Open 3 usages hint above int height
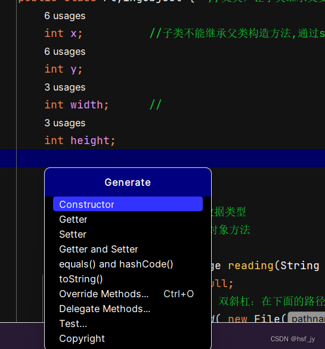Screen dimensions: 325x349 click(x=65, y=123)
